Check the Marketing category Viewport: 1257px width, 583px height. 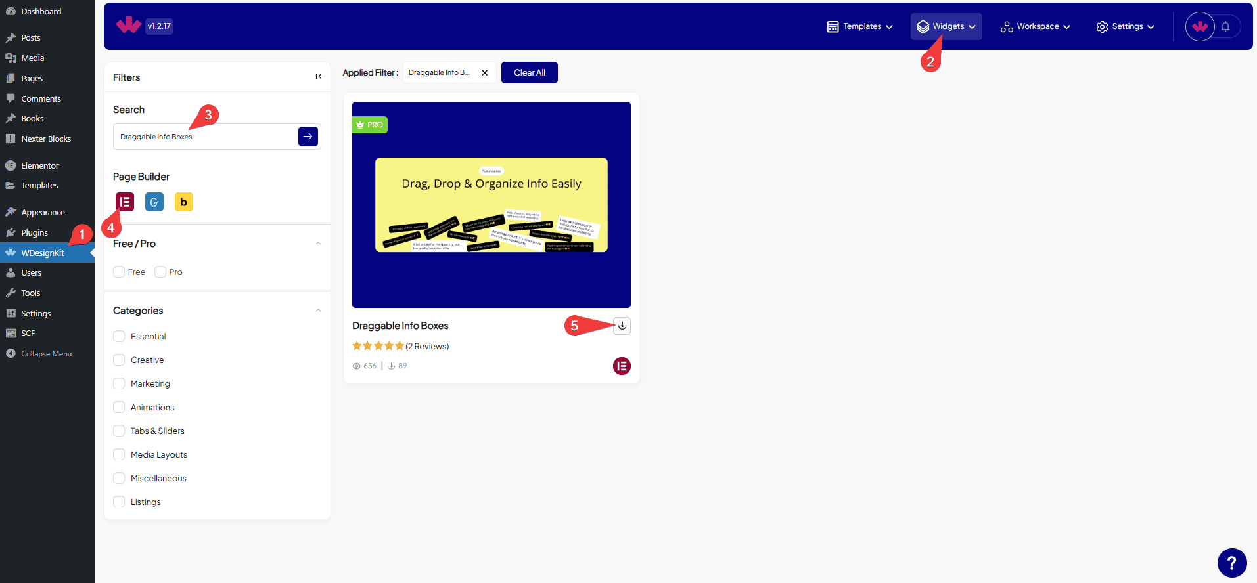119,383
